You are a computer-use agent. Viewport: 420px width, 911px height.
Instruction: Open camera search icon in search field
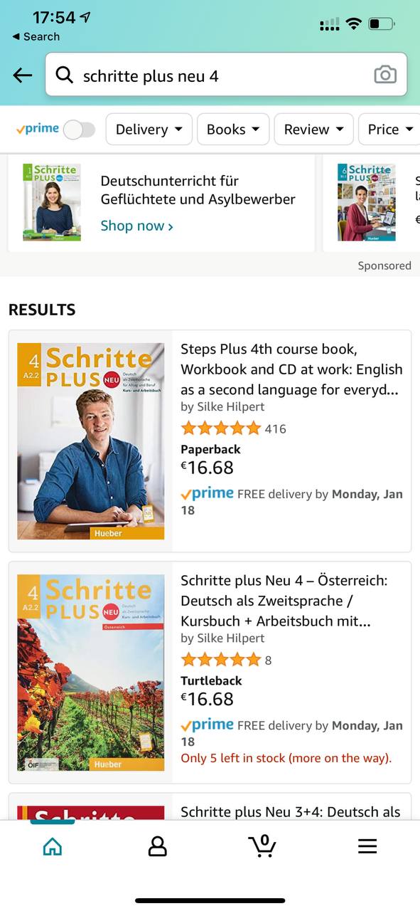click(385, 74)
